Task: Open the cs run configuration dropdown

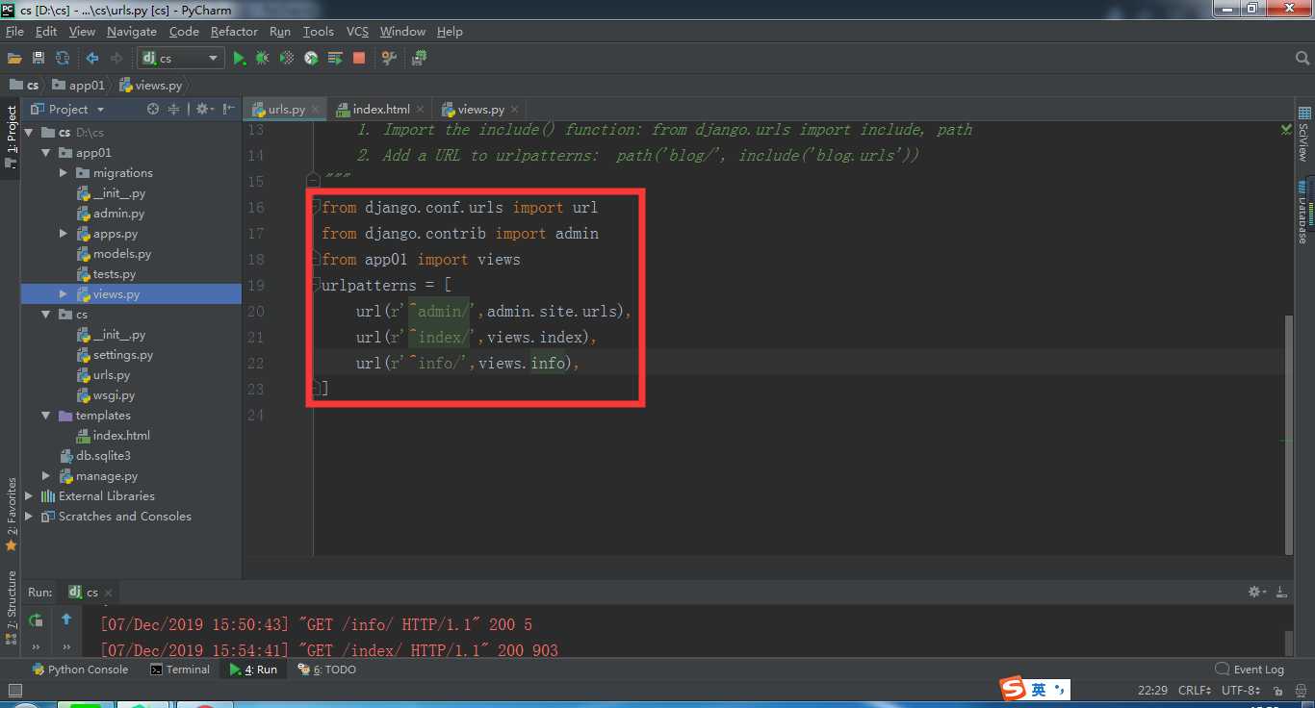Action: pyautogui.click(x=181, y=59)
